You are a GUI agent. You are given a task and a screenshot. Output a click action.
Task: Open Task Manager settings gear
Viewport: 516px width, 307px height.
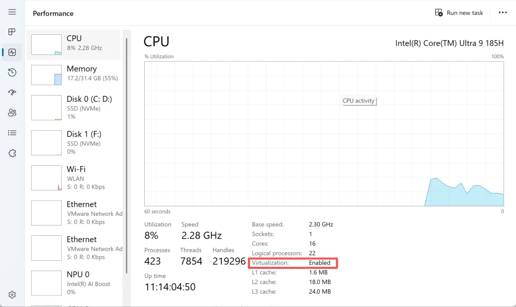(12, 295)
